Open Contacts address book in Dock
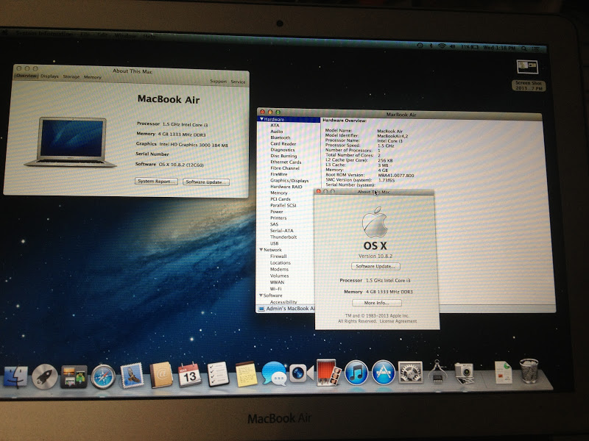The width and height of the screenshot is (589, 441). pos(161,375)
